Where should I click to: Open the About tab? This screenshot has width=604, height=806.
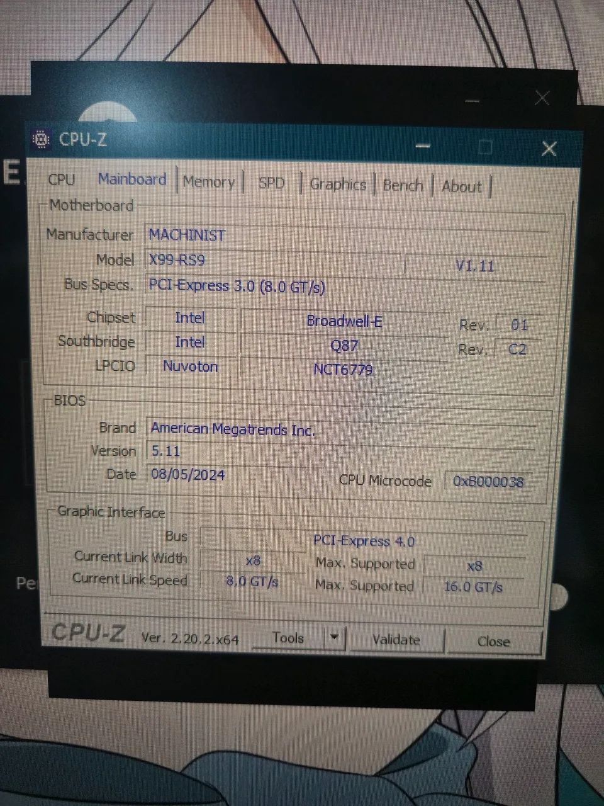[462, 186]
